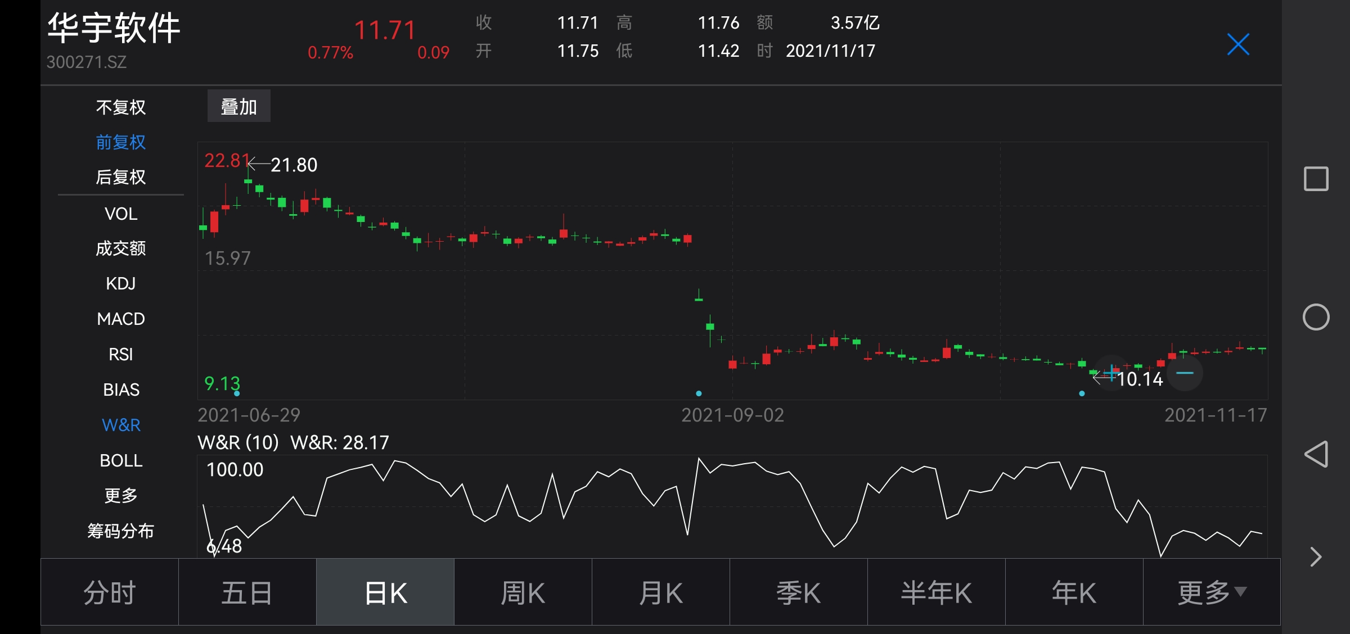The image size is (1350, 634).
Task: Tap the right chevron arrow icon
Action: coord(1315,556)
